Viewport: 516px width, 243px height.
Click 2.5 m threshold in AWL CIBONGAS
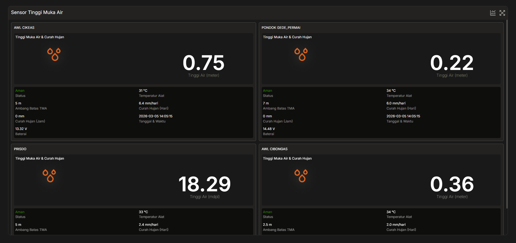point(267,225)
